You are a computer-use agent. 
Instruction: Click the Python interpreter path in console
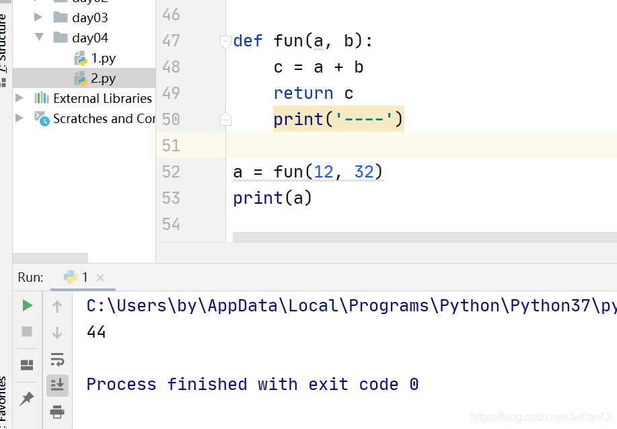351,305
